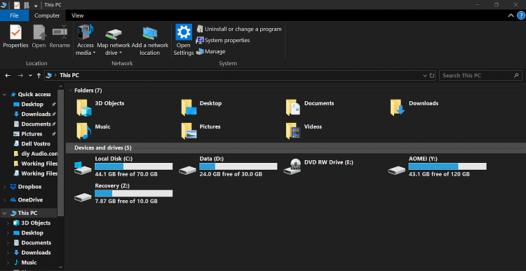Click the 7.87 GB free of 10.0 GB text

126,201
